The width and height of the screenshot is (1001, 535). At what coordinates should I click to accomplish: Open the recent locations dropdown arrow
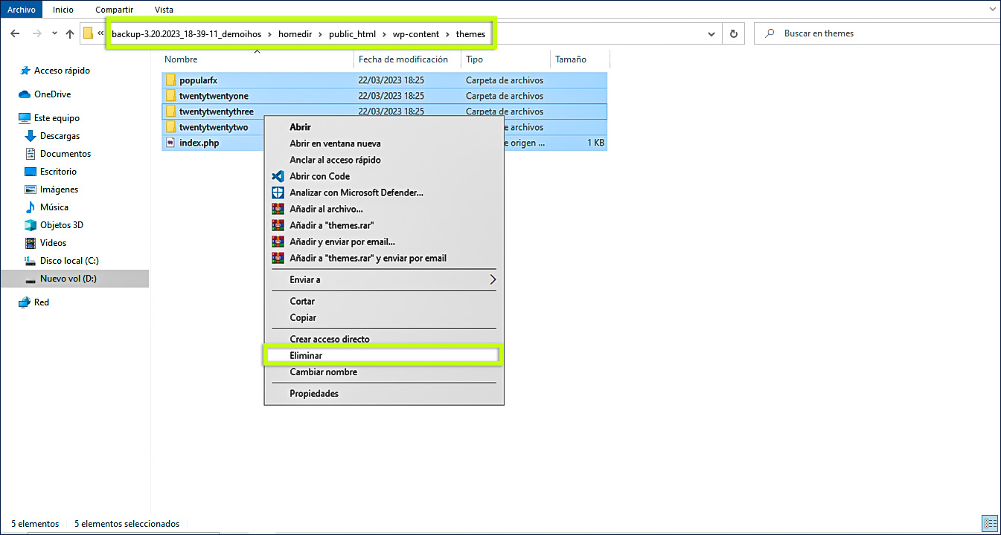click(x=54, y=33)
